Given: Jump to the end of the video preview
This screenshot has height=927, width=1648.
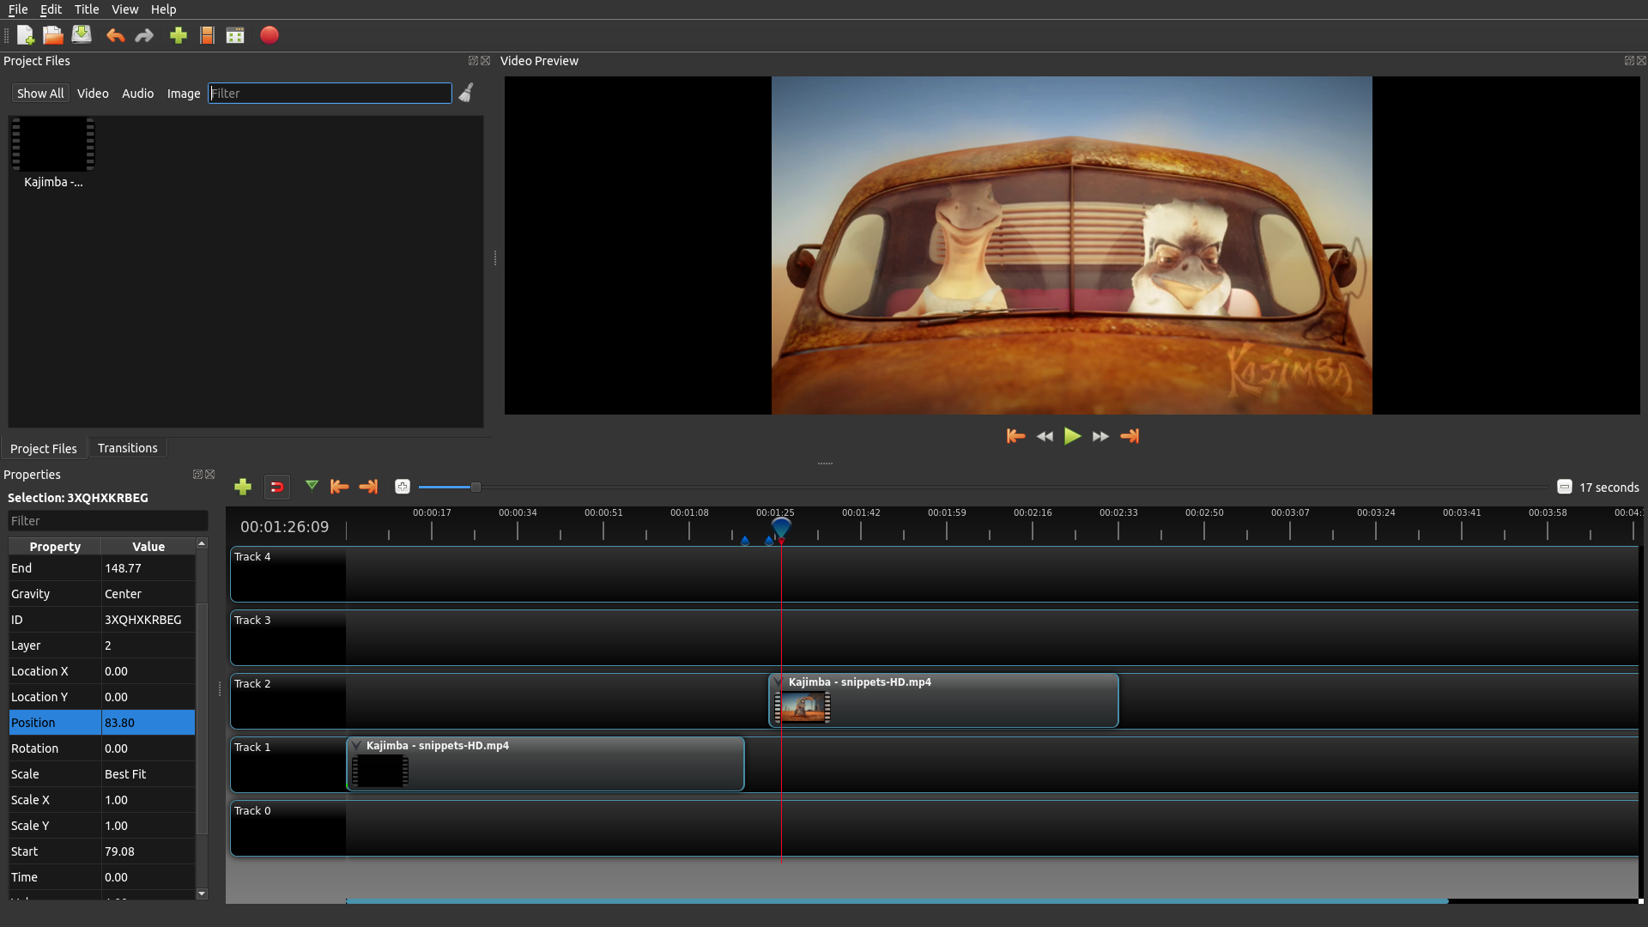Looking at the screenshot, I should [1130, 436].
